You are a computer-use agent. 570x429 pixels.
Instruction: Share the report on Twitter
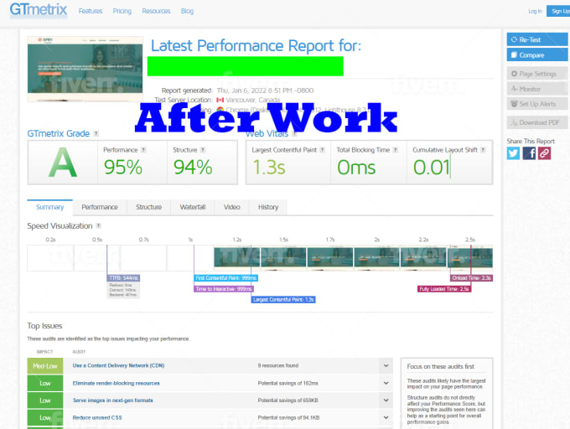pyautogui.click(x=513, y=153)
